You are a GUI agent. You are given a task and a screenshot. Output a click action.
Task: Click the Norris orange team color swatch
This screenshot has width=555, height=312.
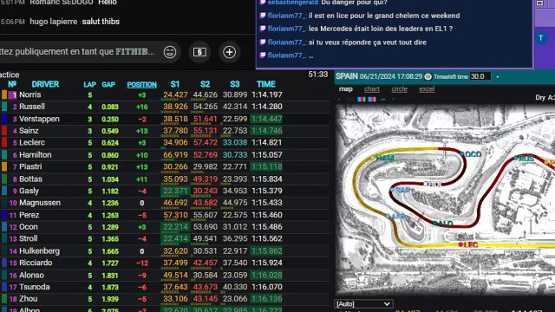(x=4, y=94)
